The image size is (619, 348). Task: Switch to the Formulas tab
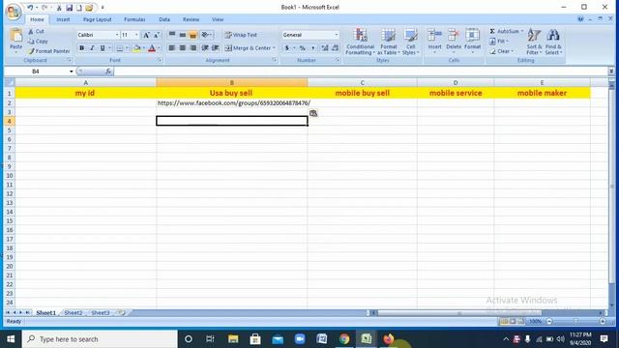click(x=134, y=19)
